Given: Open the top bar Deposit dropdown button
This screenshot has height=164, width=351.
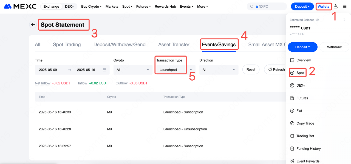Looking at the screenshot, I should pyautogui.click(x=302, y=6).
